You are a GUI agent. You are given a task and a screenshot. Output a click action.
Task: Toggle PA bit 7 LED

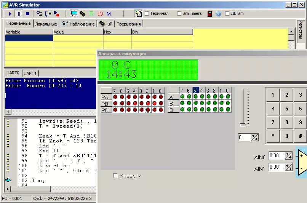115,97
